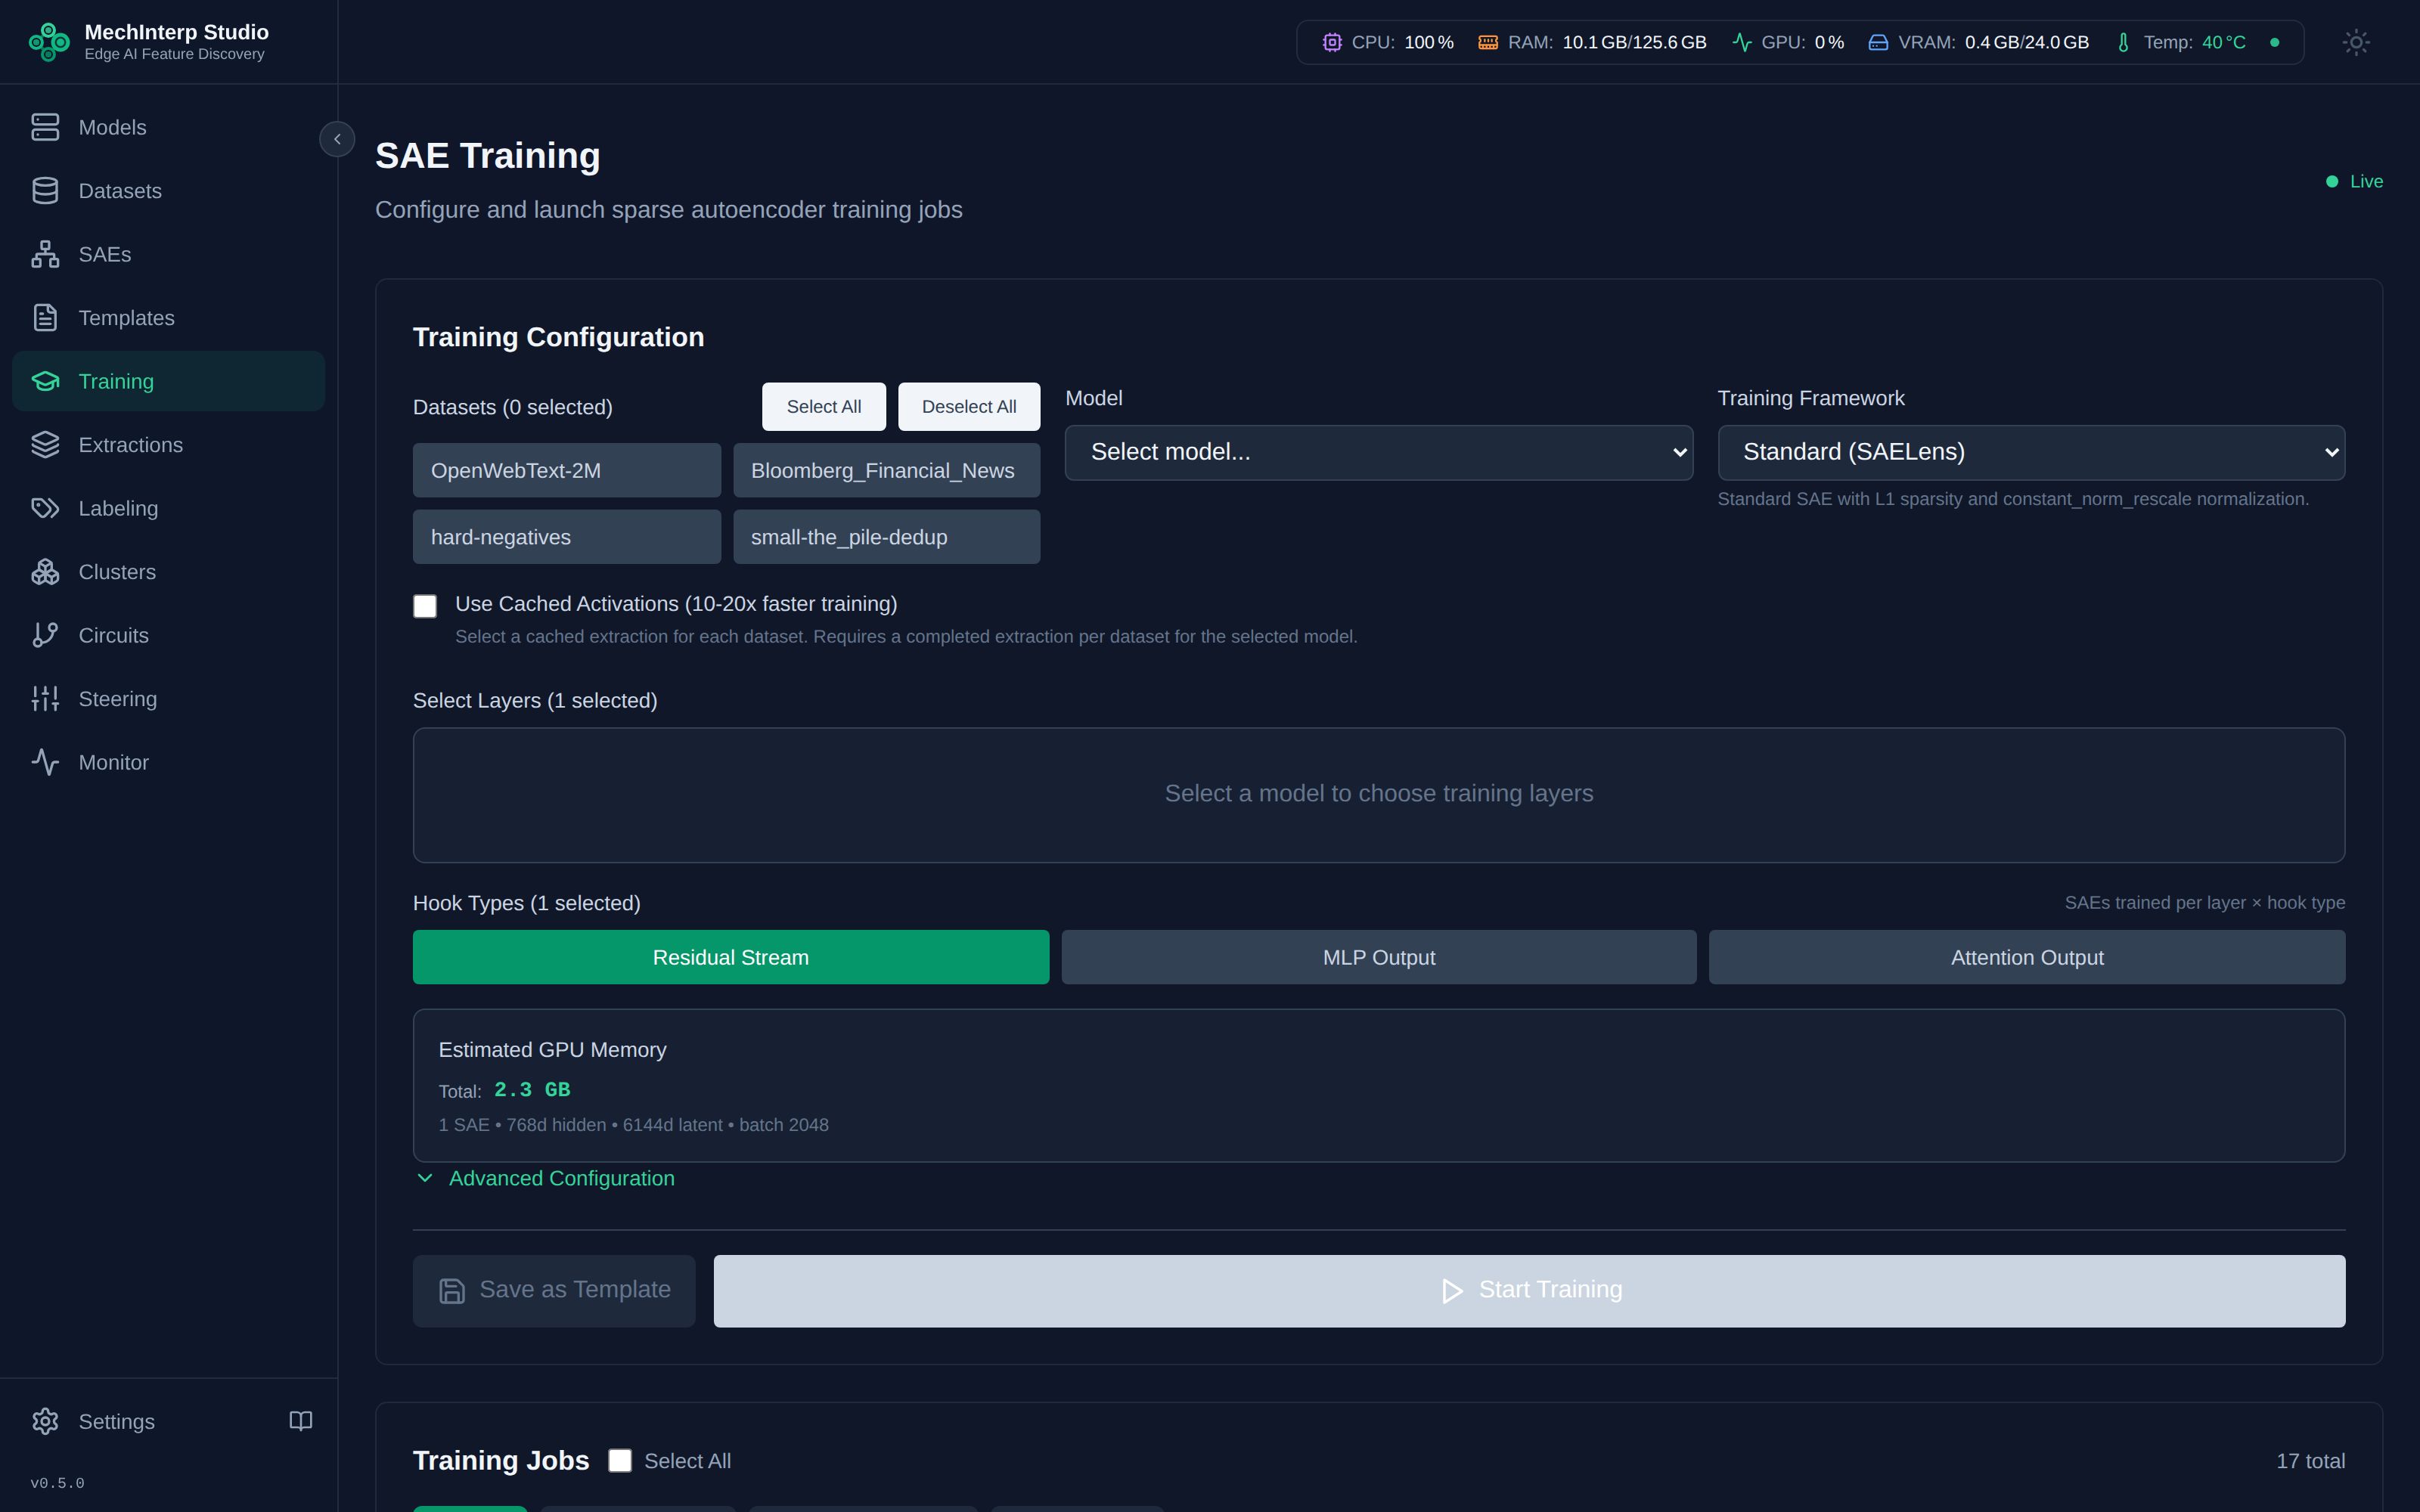Click Start Training button
This screenshot has height=1512, width=2420.
tap(1529, 1291)
